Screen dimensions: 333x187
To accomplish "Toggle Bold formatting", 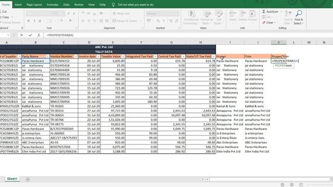I will pos(29,21).
